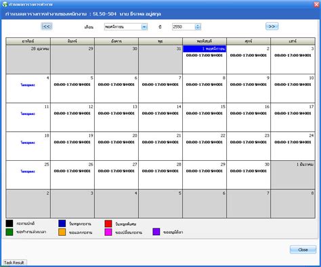
Task: Click the Saturday column header
Action: (x=293, y=41)
